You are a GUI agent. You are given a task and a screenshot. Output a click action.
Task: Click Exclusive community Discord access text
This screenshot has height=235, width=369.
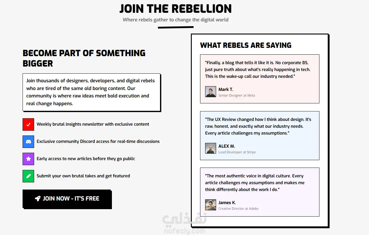coord(98,141)
